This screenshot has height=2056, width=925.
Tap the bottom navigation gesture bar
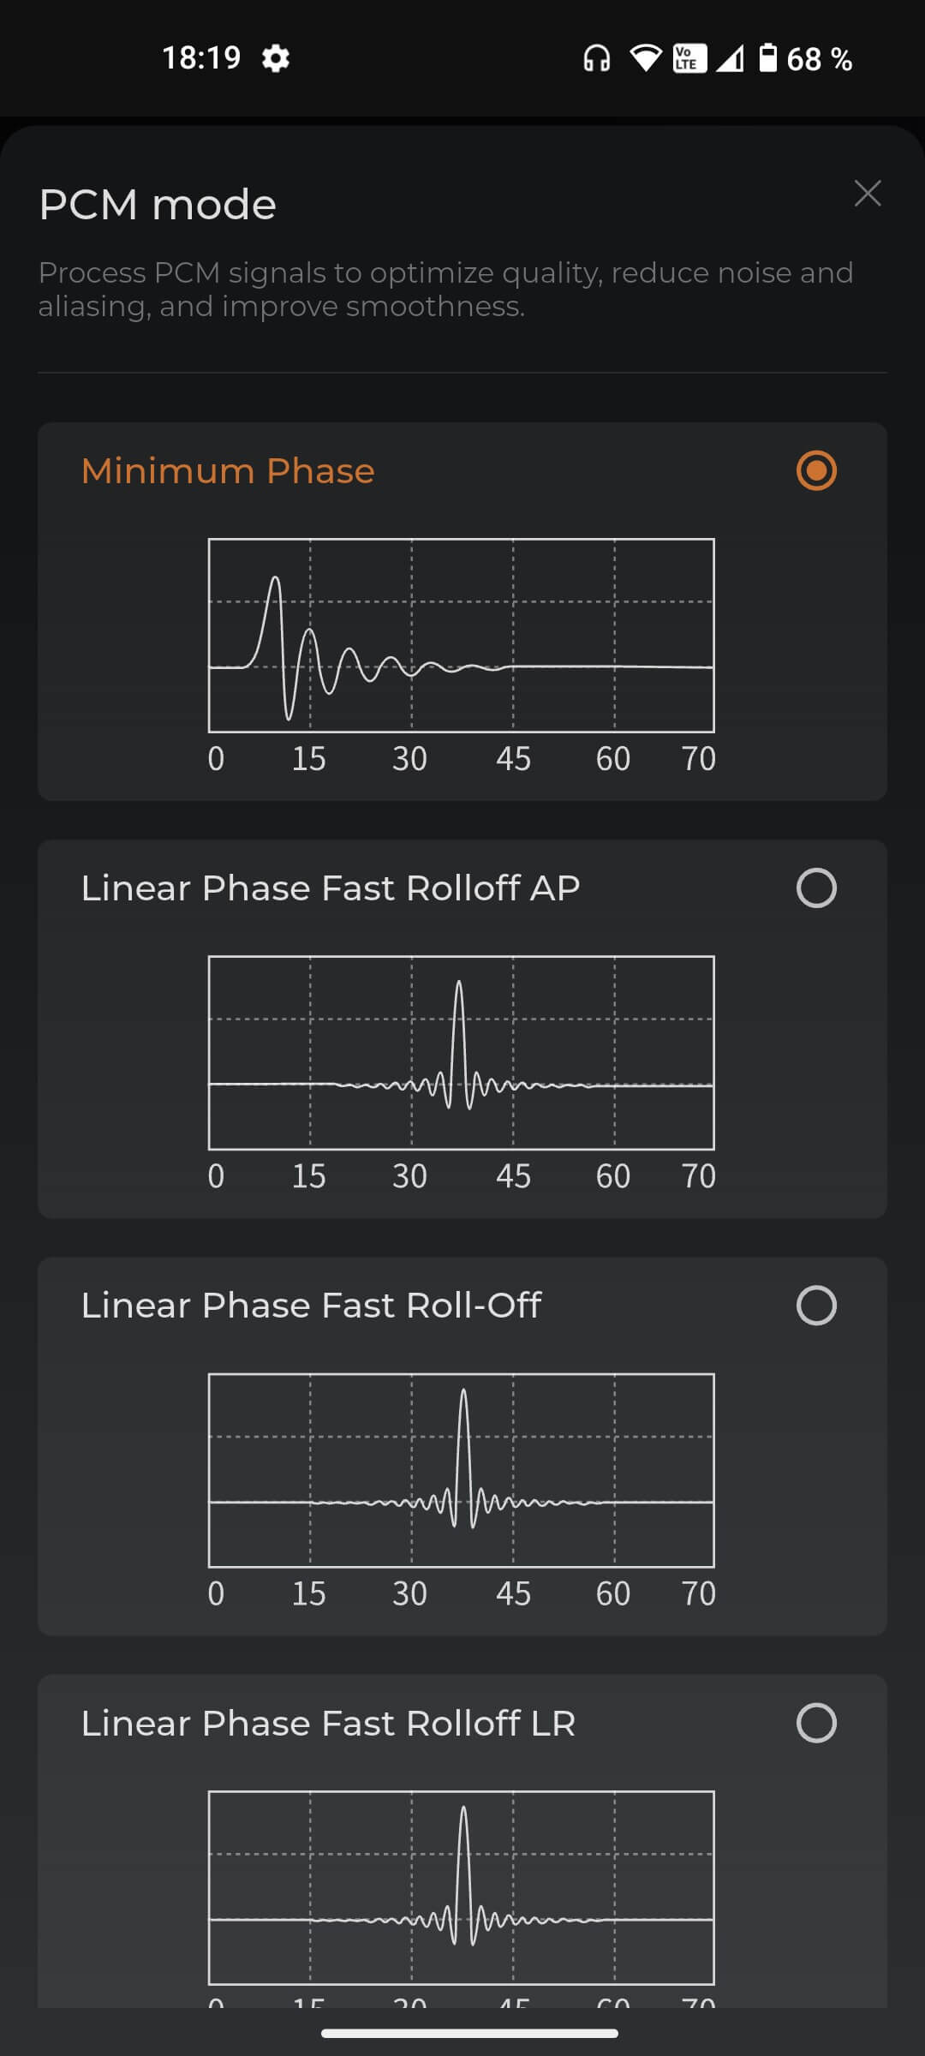pyautogui.click(x=469, y=2033)
